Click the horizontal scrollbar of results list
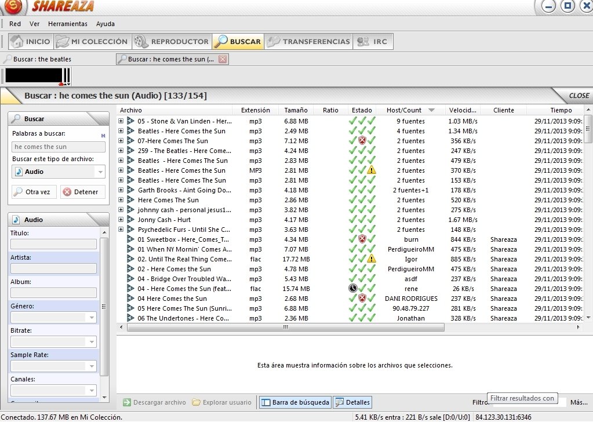The height and width of the screenshot is (422, 593). coord(286,327)
